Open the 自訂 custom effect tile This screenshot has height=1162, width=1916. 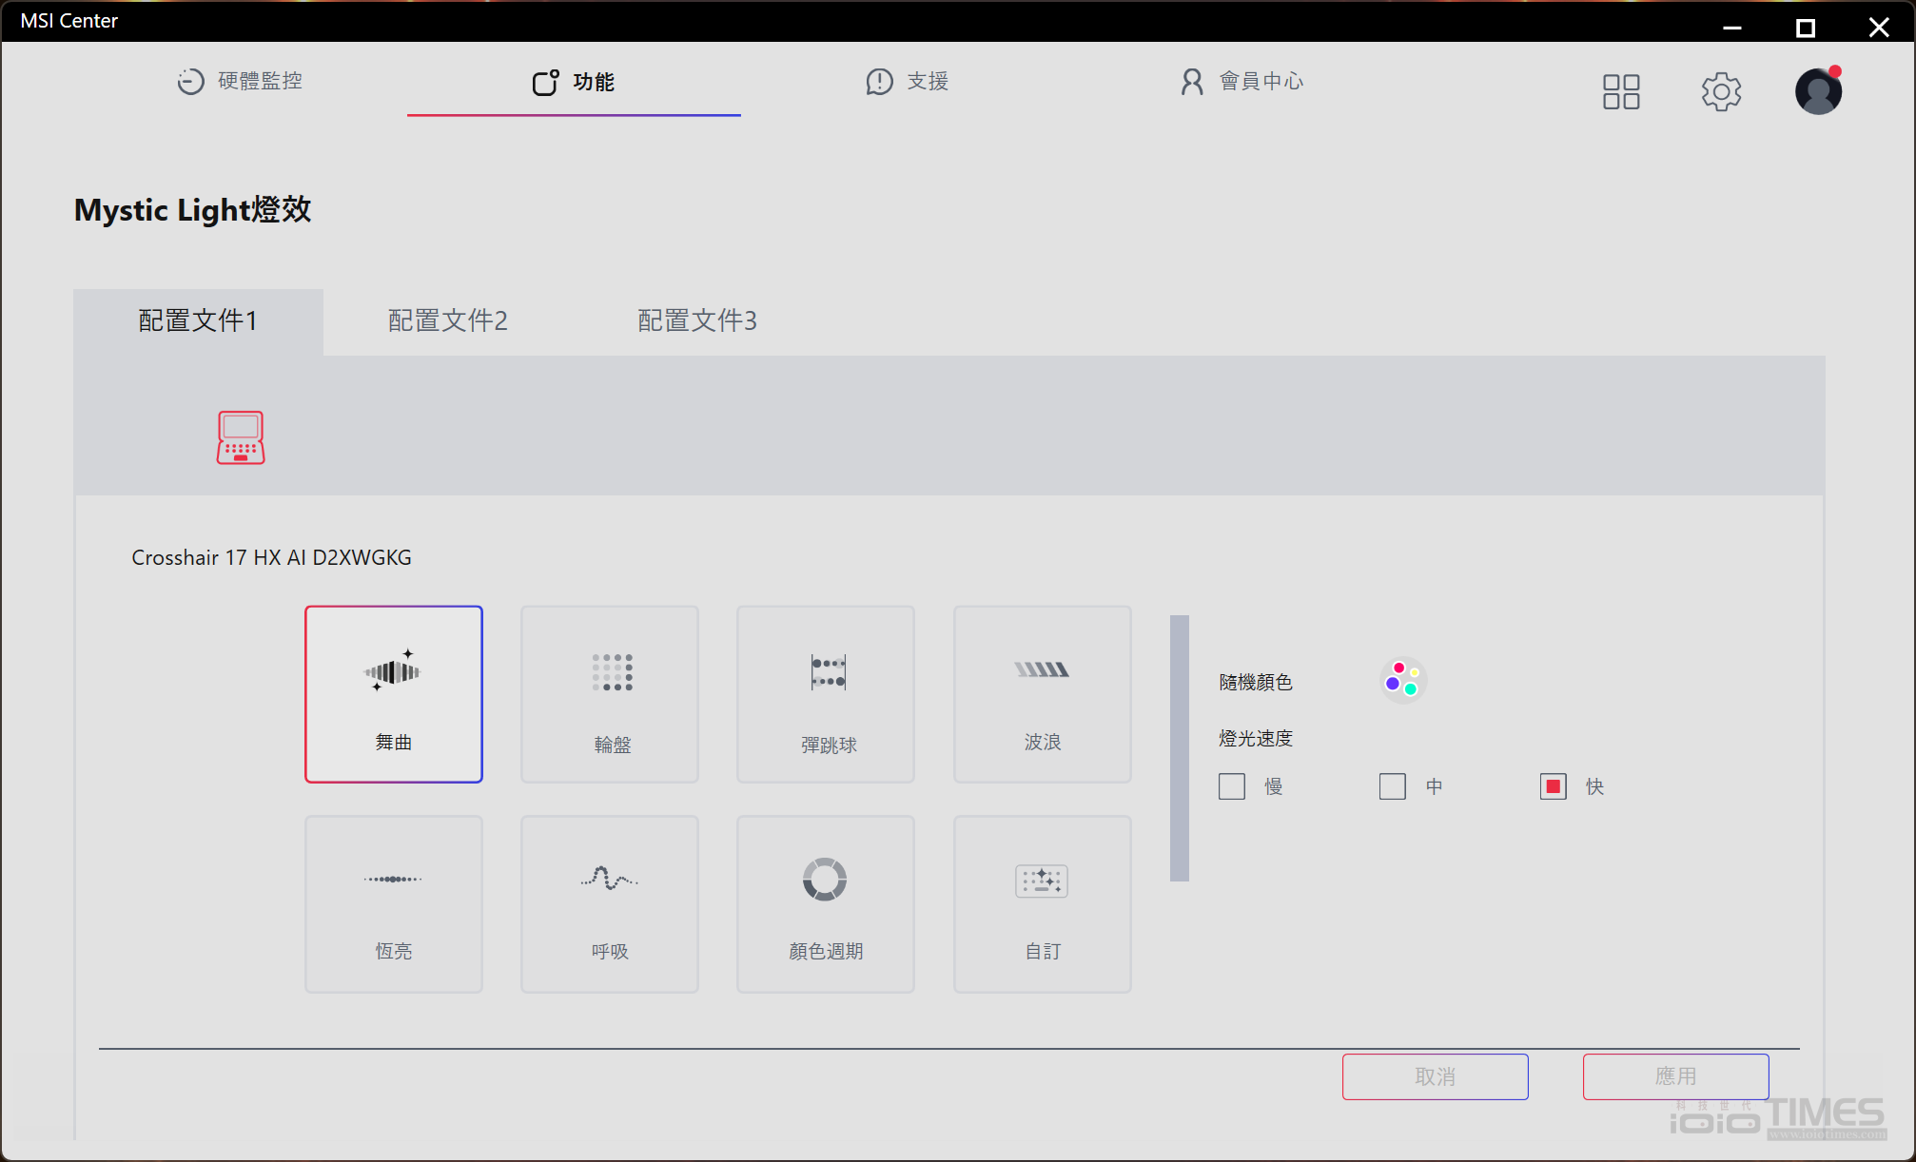[1042, 904]
